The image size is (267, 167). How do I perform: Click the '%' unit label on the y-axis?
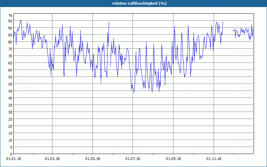pyautogui.click(x=11, y=15)
